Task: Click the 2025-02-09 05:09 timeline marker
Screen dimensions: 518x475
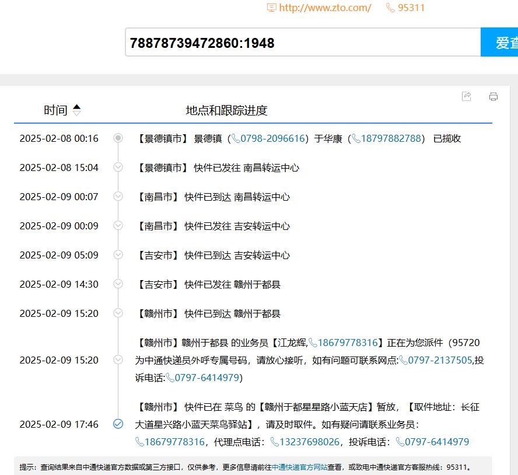Action: click(x=118, y=254)
